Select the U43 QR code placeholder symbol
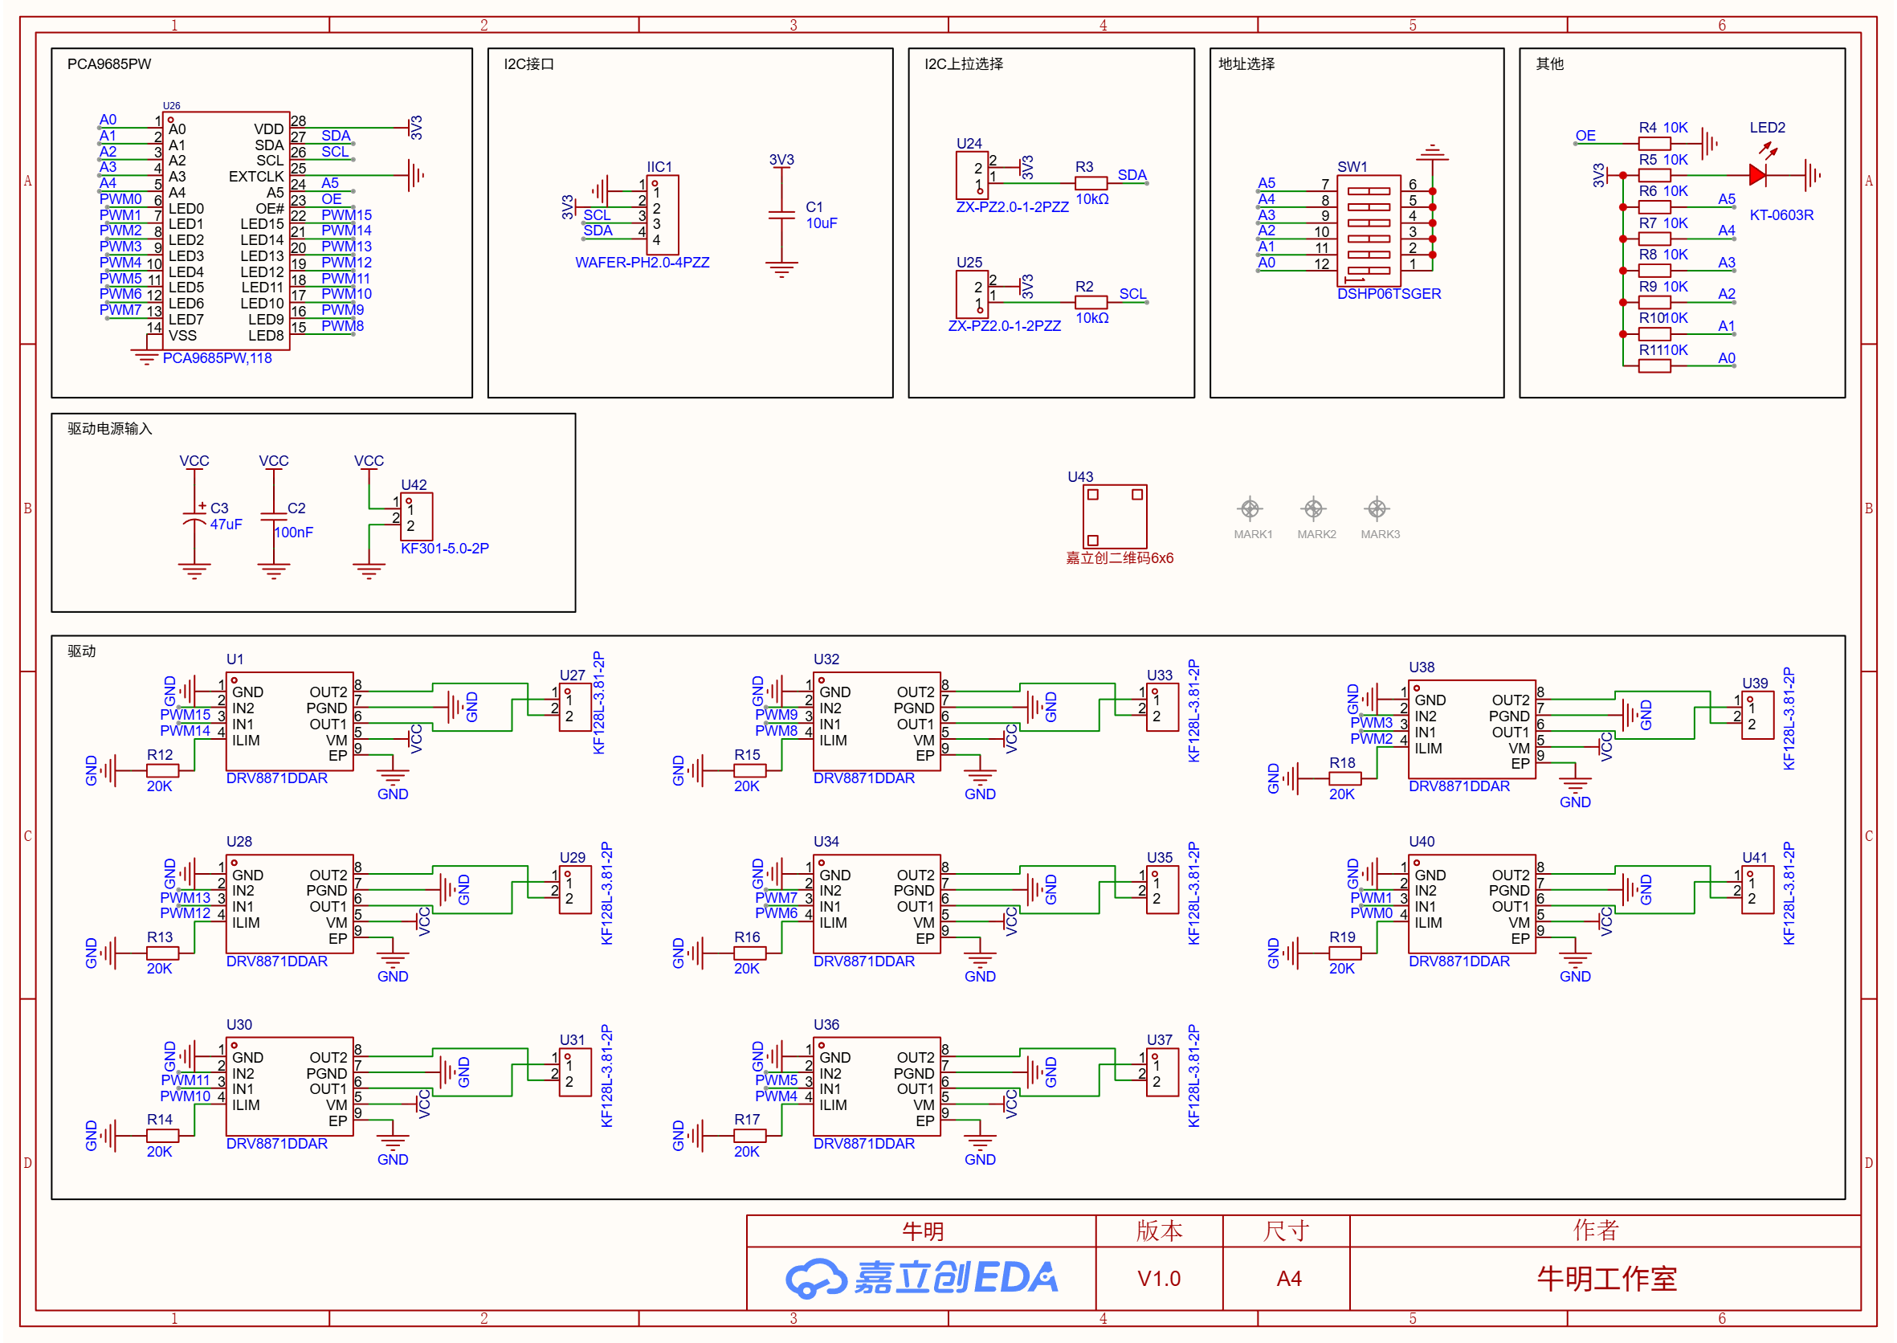Screen dimensions: 1897x1343 point(1115,516)
